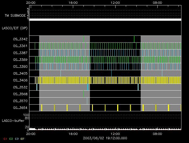The height and width of the screenshot is (143, 189).
Task: Click the leftmost yellow marker in OS_3654 row
Action: 42,108
